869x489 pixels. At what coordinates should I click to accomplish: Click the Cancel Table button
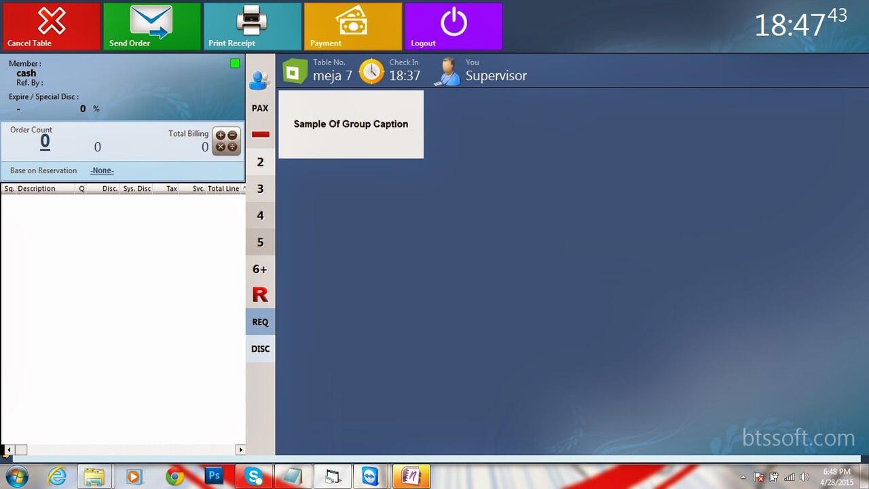[x=51, y=26]
